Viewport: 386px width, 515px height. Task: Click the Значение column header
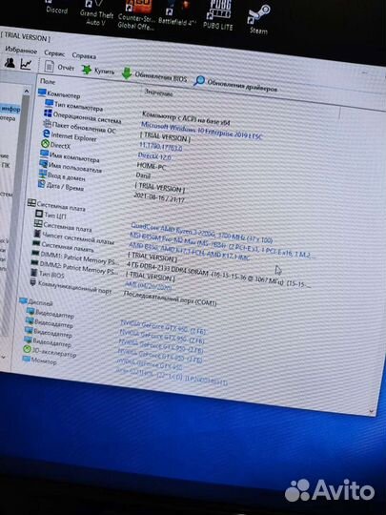coord(158,93)
